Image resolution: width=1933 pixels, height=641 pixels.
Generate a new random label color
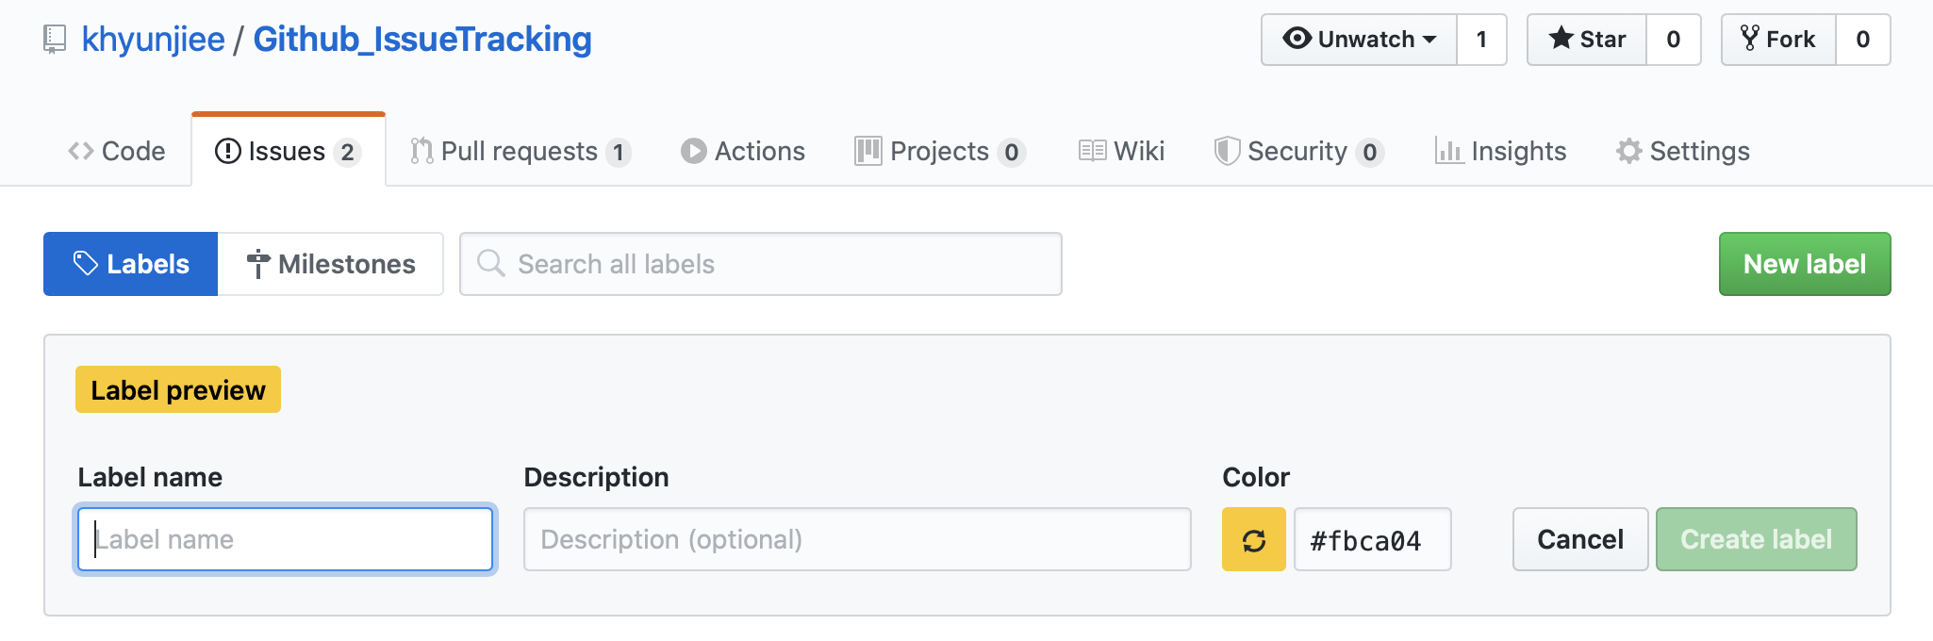point(1253,540)
